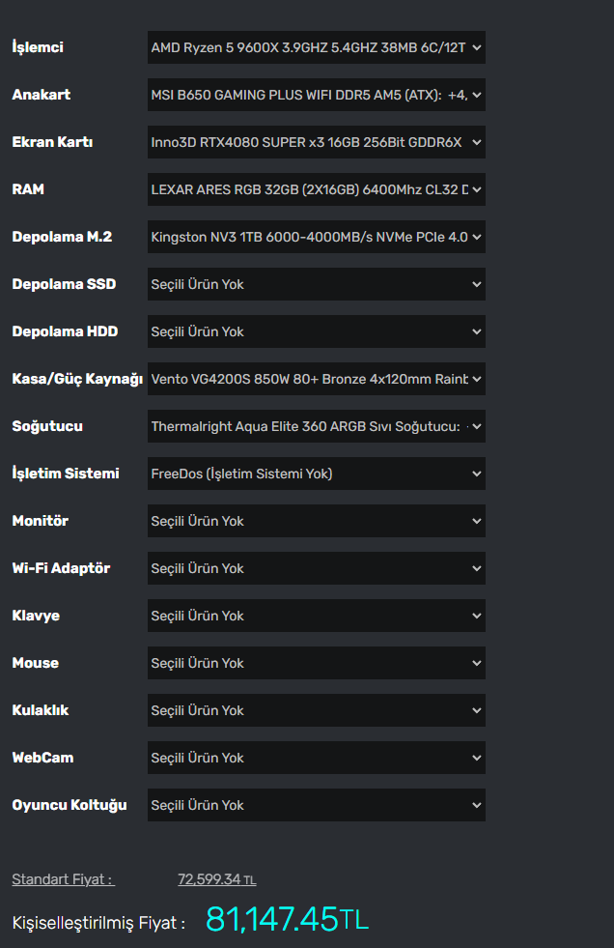Open the Kulaklık headset dropdown
614x948 pixels.
[x=316, y=710]
